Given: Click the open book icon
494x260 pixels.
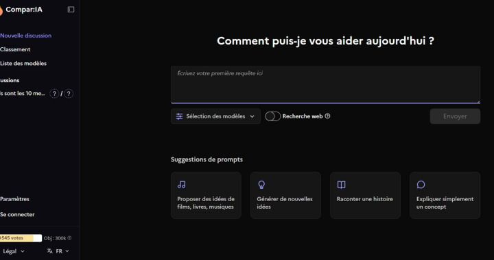Looking at the screenshot, I should tap(341, 185).
